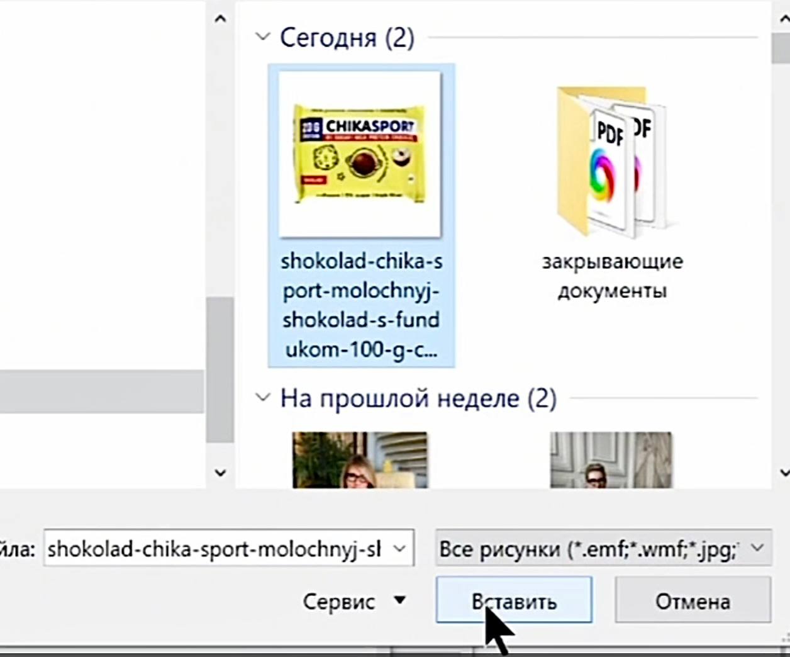The width and height of the screenshot is (790, 657).
Task: Collapse the 'Сегодня (2)' group chevron
Action: point(262,36)
